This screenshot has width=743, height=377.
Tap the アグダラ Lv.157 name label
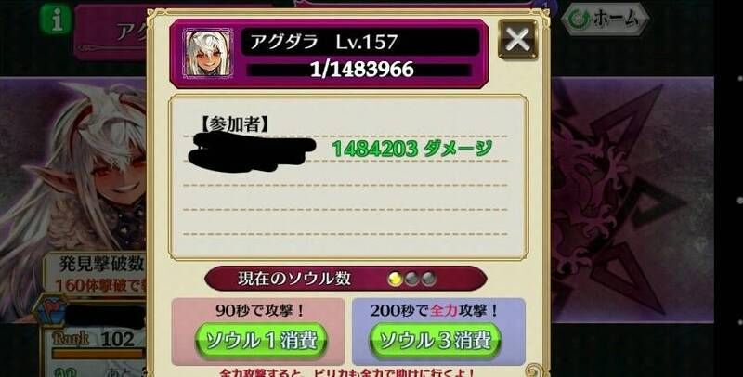pos(323,42)
